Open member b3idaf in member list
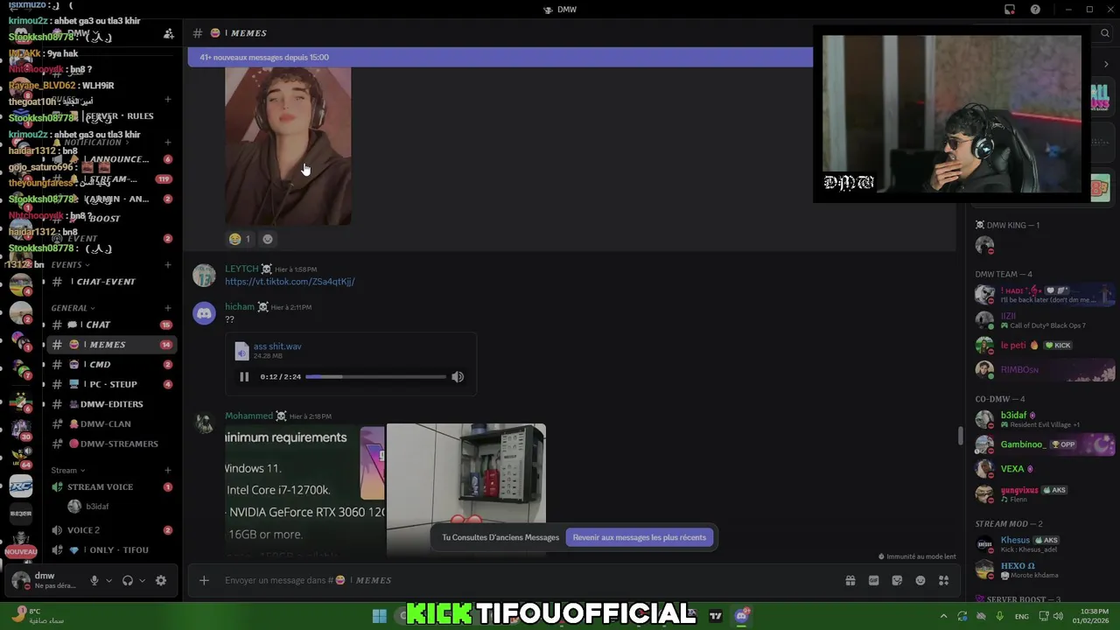This screenshot has height=630, width=1120. [1044, 419]
